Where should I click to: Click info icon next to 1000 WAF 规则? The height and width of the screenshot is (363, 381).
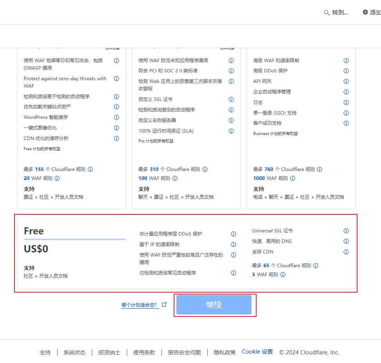tap(293, 178)
